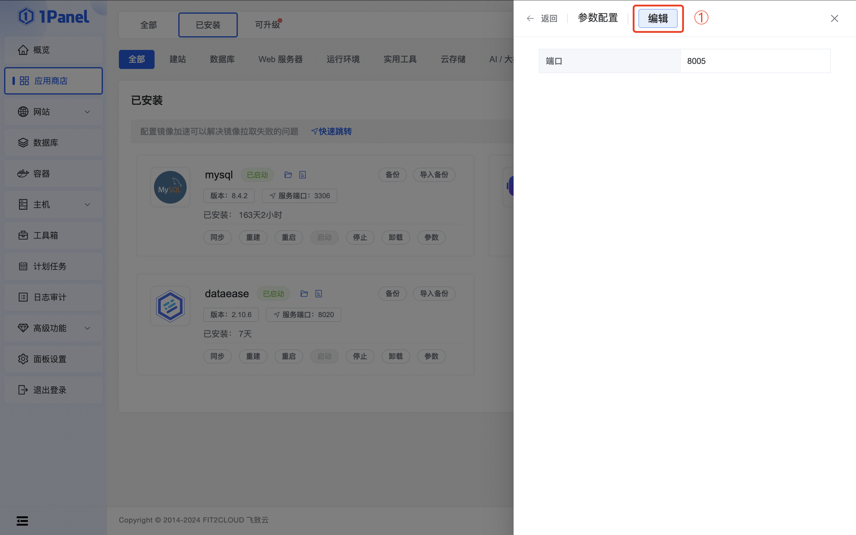Open 容器 in the sidebar
This screenshot has width=856, height=535.
[x=42, y=174]
